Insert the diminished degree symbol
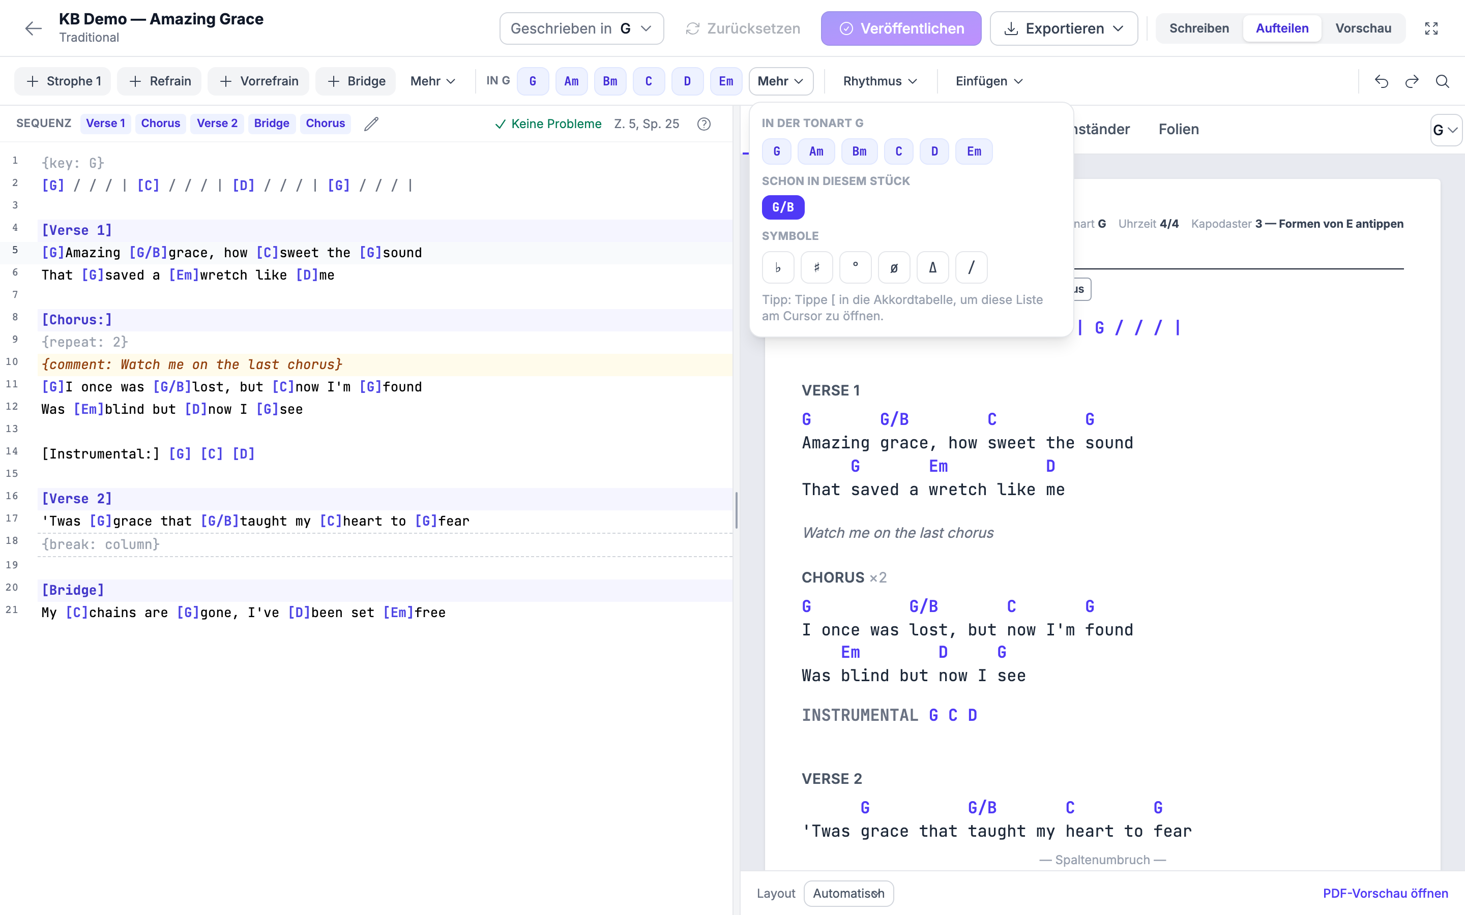Viewport: 1465px width, 915px height. coord(856,267)
